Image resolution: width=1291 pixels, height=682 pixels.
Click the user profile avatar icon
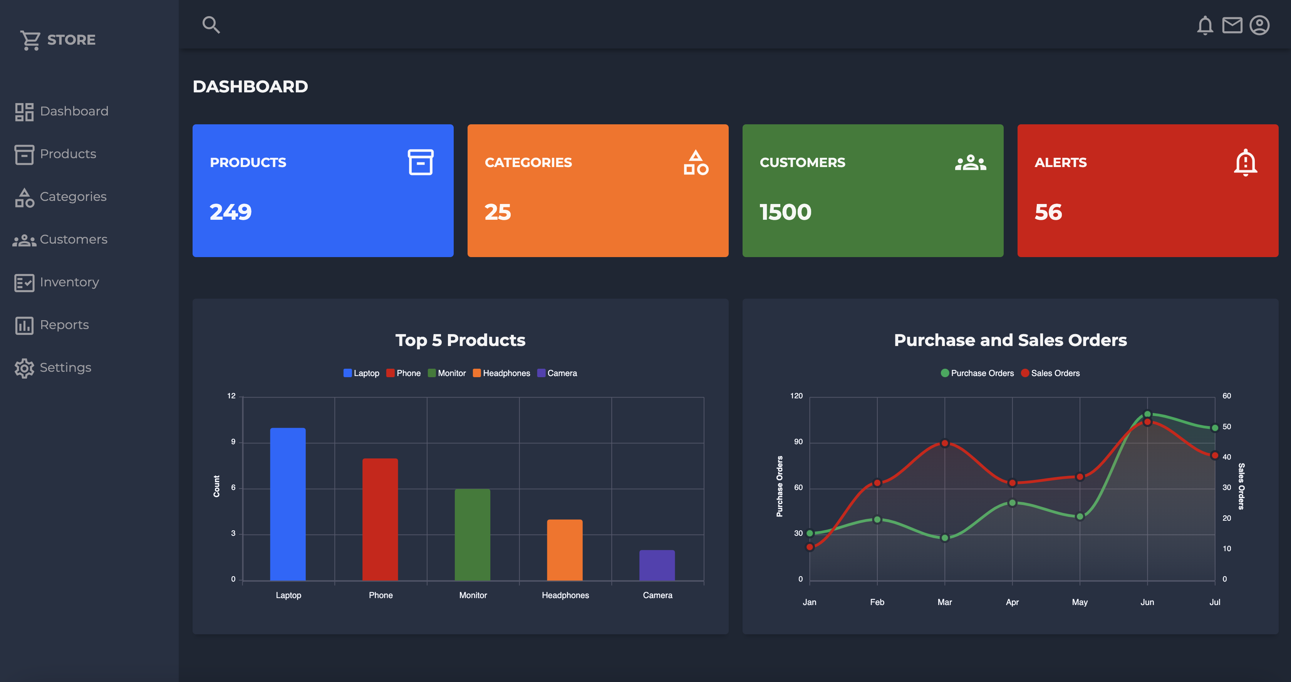click(x=1261, y=25)
